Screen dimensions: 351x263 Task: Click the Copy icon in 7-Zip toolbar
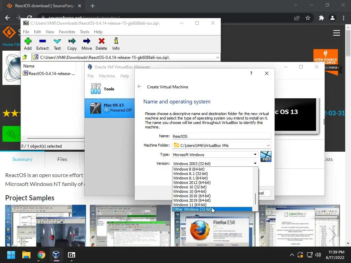pos(72,44)
